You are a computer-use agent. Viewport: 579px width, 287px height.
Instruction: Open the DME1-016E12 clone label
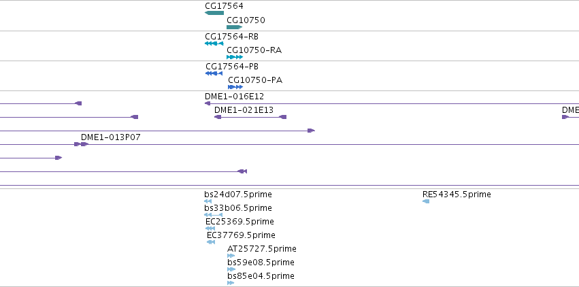[x=235, y=97]
